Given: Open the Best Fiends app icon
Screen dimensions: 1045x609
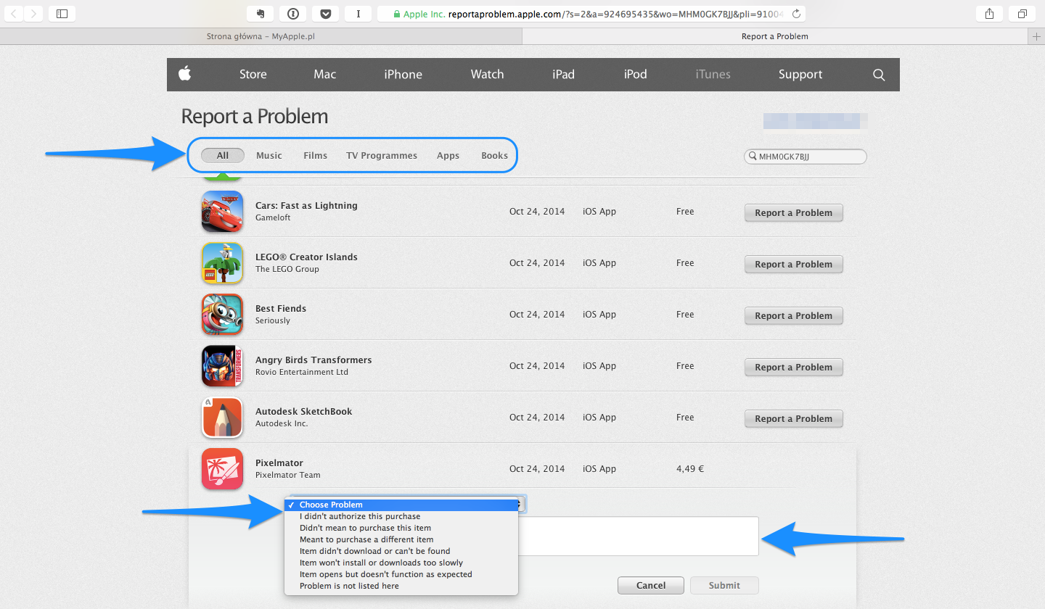Looking at the screenshot, I should point(222,314).
